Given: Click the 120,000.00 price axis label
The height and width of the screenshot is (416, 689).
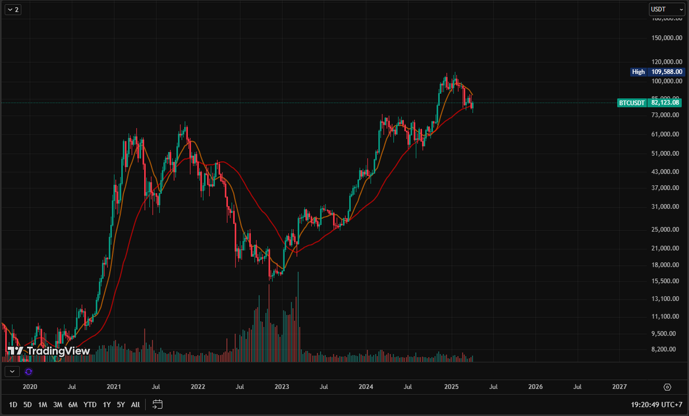Looking at the screenshot, I should point(666,61).
